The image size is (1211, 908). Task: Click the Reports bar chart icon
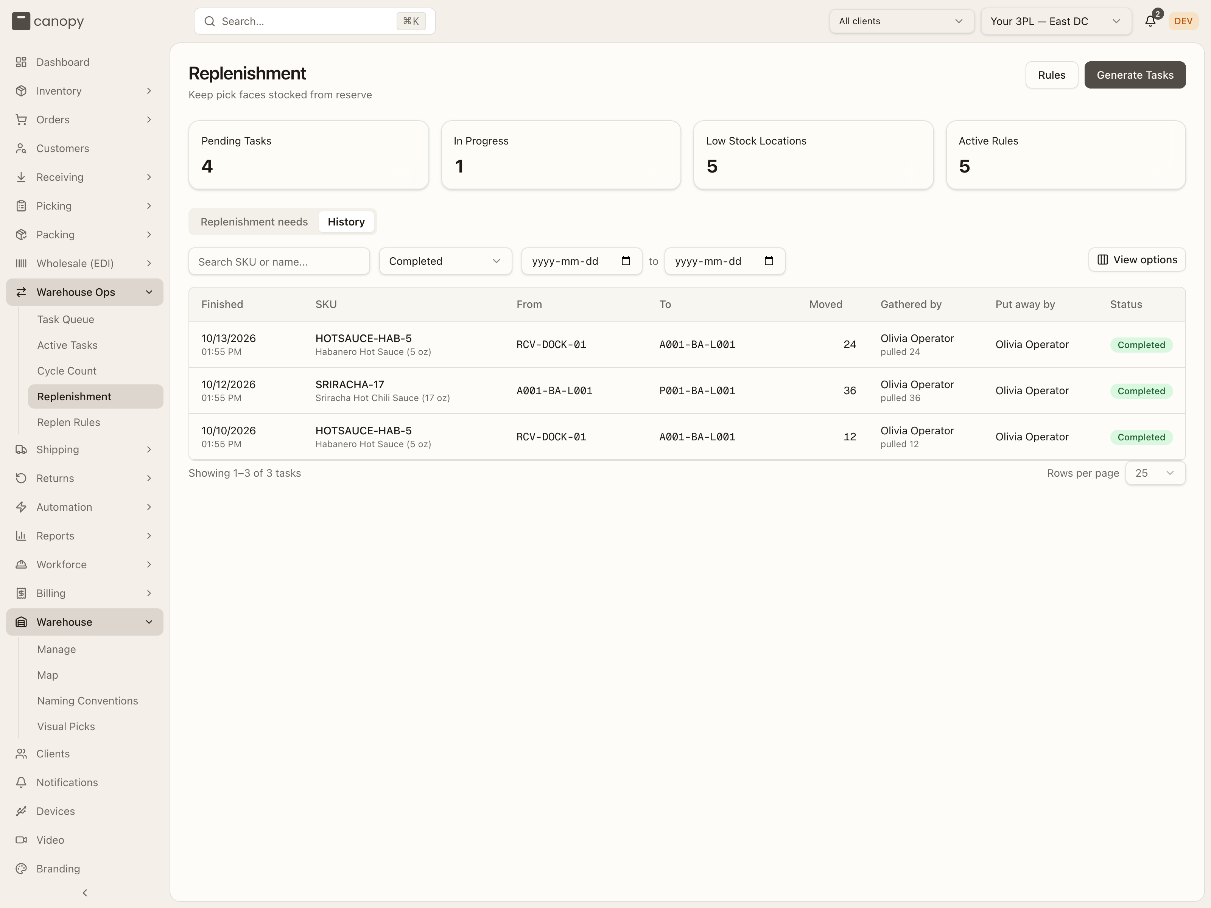[21, 536]
